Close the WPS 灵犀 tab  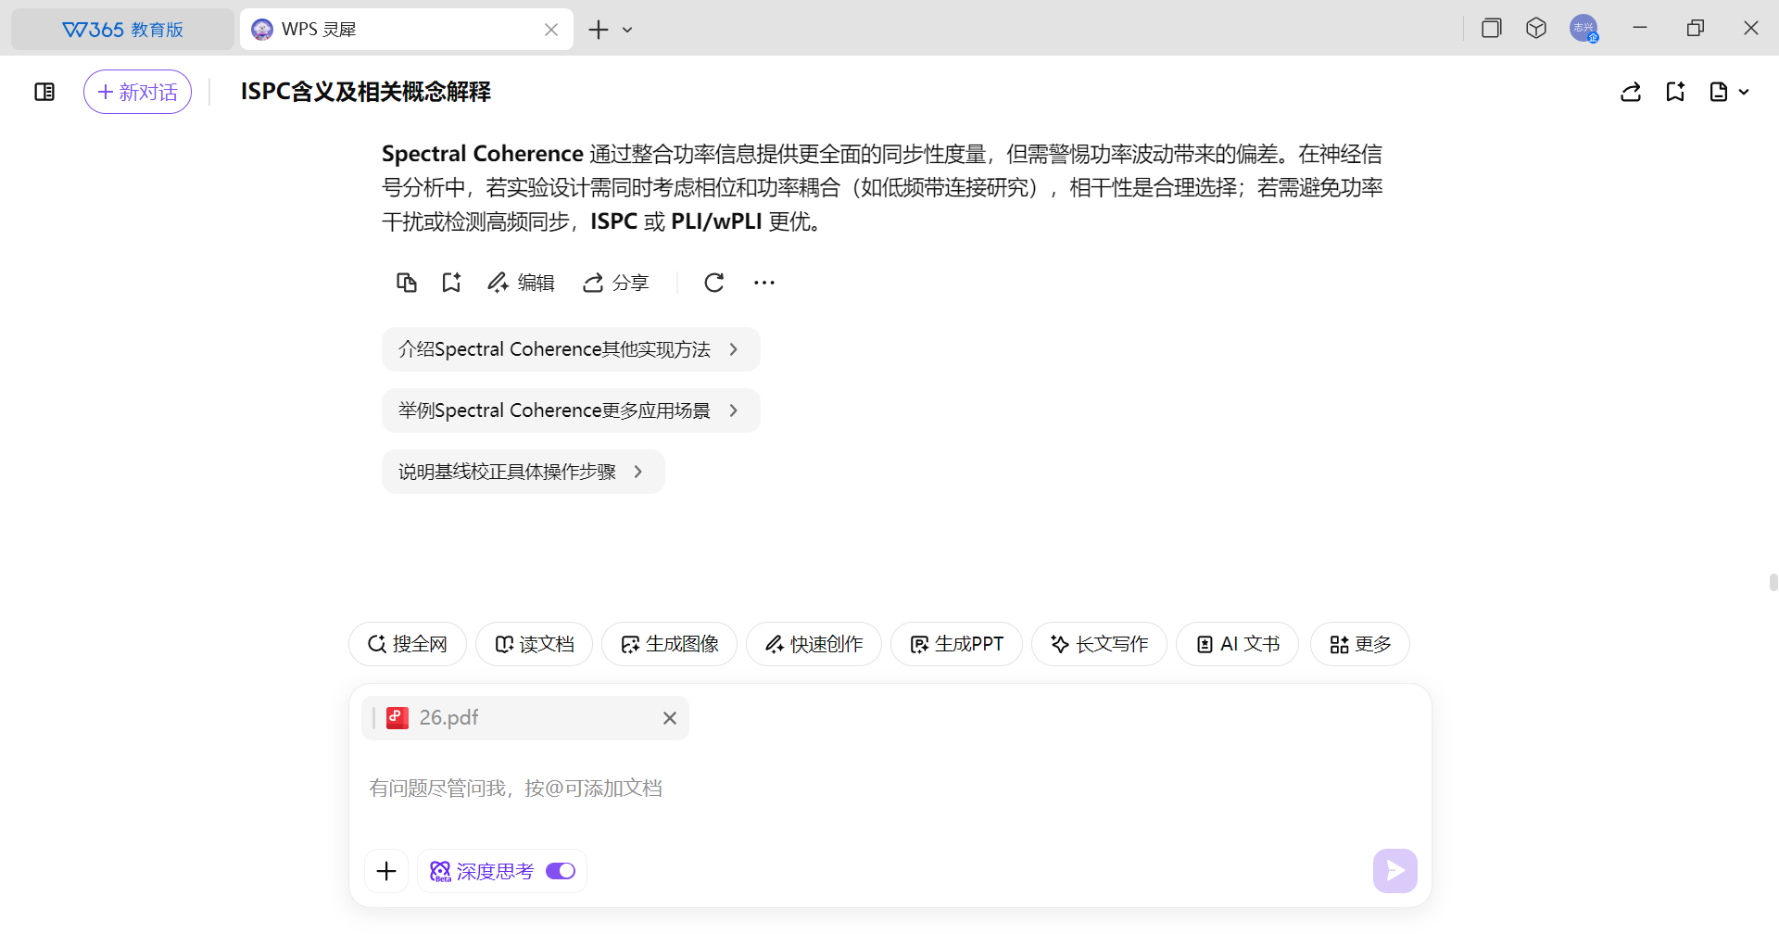click(551, 30)
